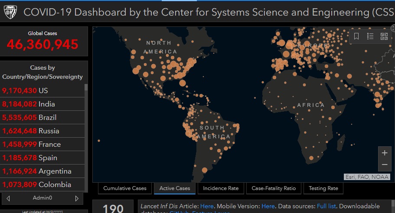Switch to the Cumulative Cases tab
Viewport: 395px width, 213px height.
point(125,188)
